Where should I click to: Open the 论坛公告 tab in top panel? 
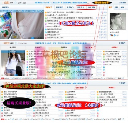click(x=81, y=7)
